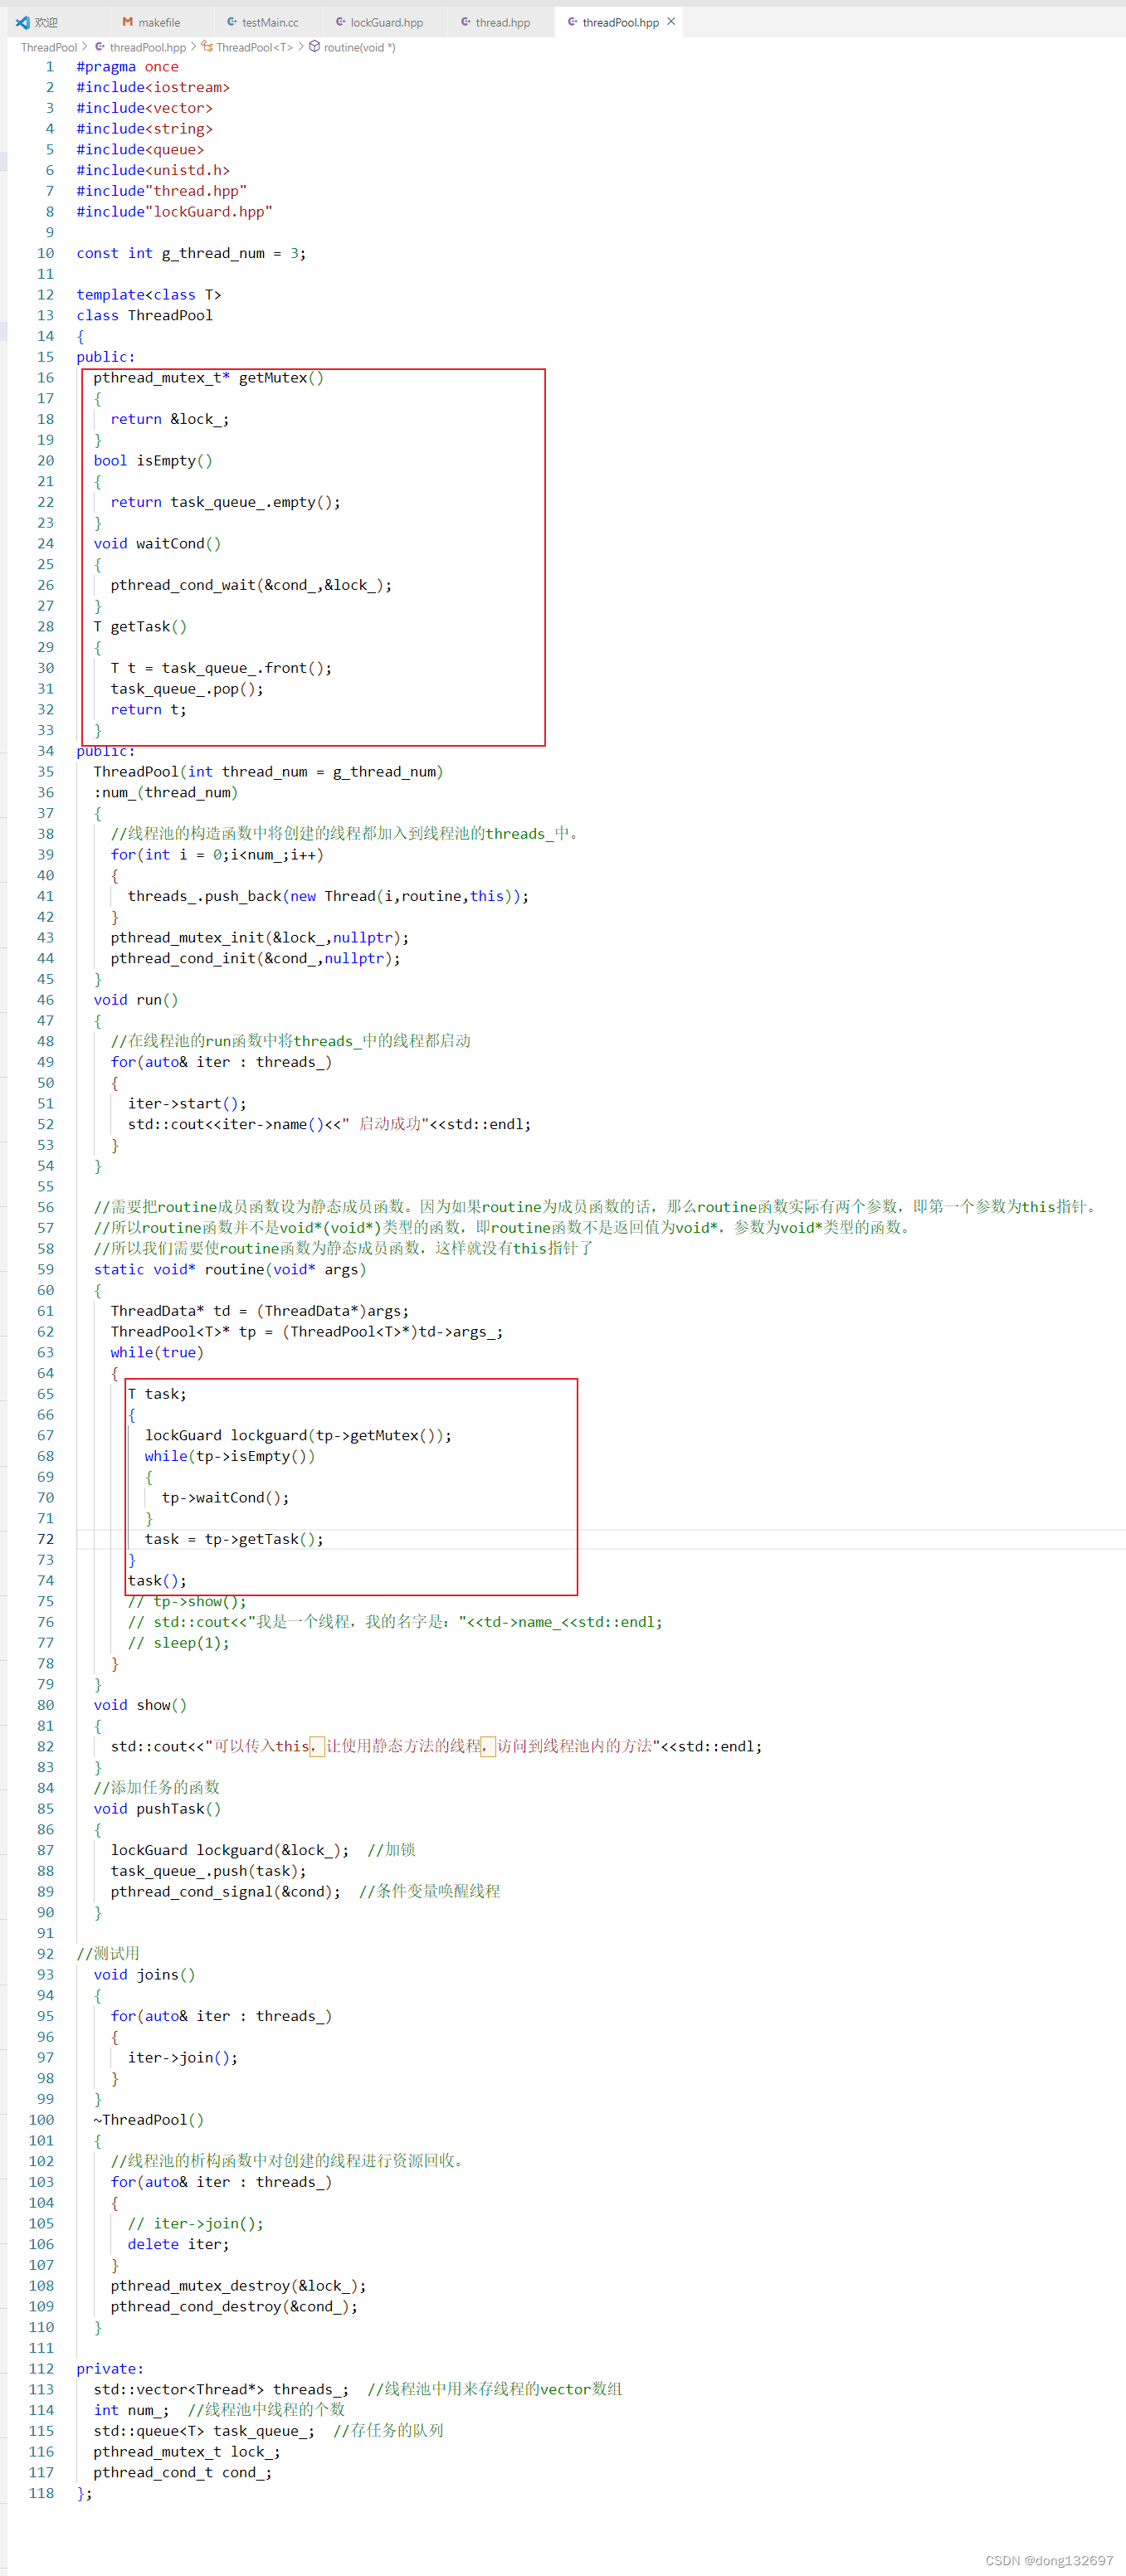
Task: Select the threadPool.hpp active tab
Action: tap(620, 22)
